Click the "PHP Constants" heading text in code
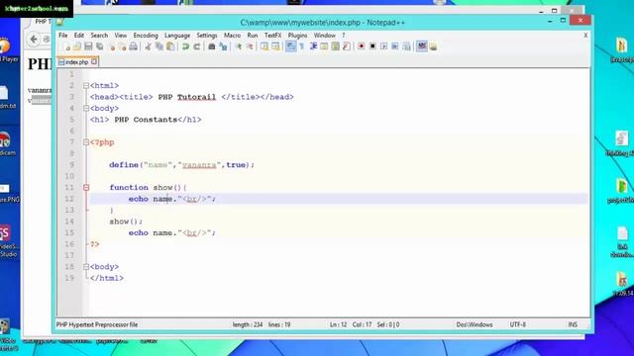Image resolution: width=634 pixels, height=356 pixels. 146,120
